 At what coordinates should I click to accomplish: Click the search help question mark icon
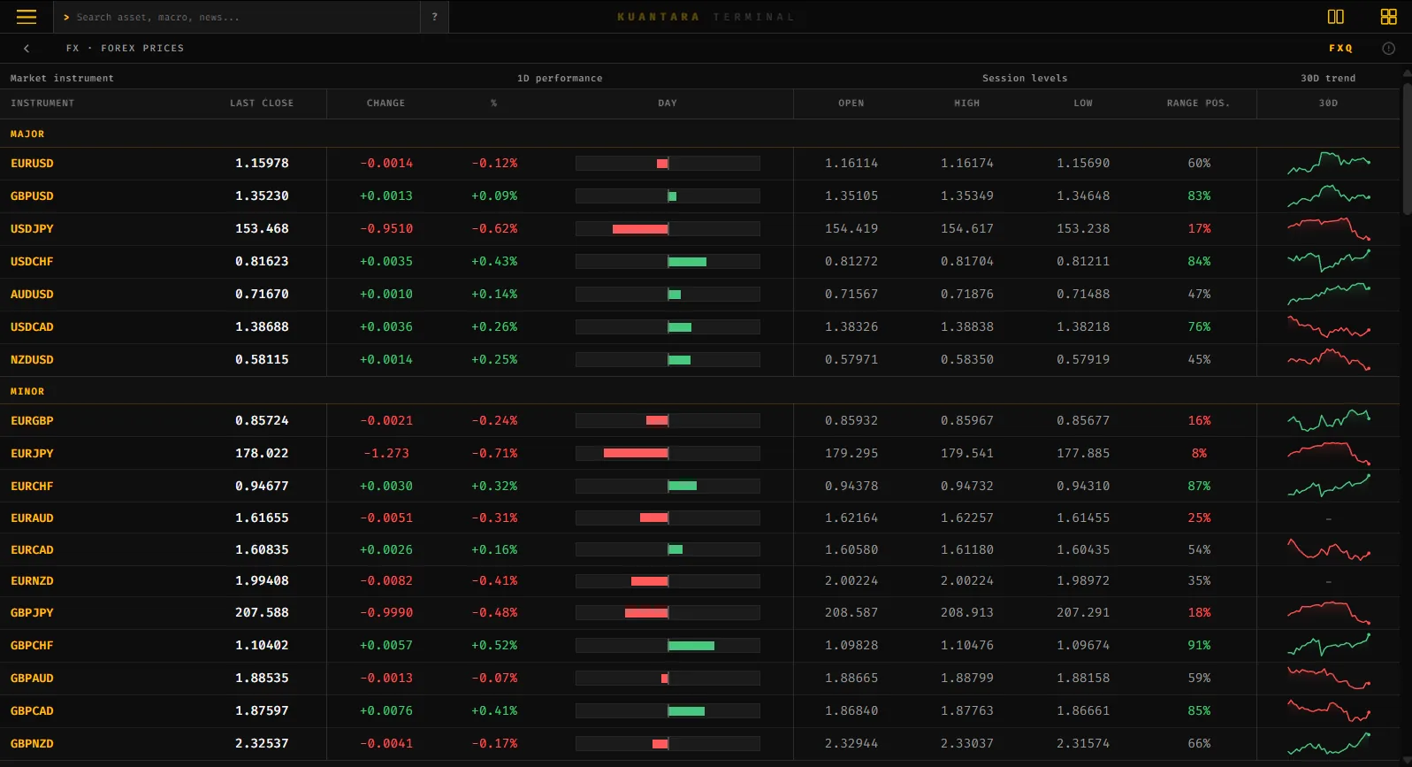click(x=434, y=17)
